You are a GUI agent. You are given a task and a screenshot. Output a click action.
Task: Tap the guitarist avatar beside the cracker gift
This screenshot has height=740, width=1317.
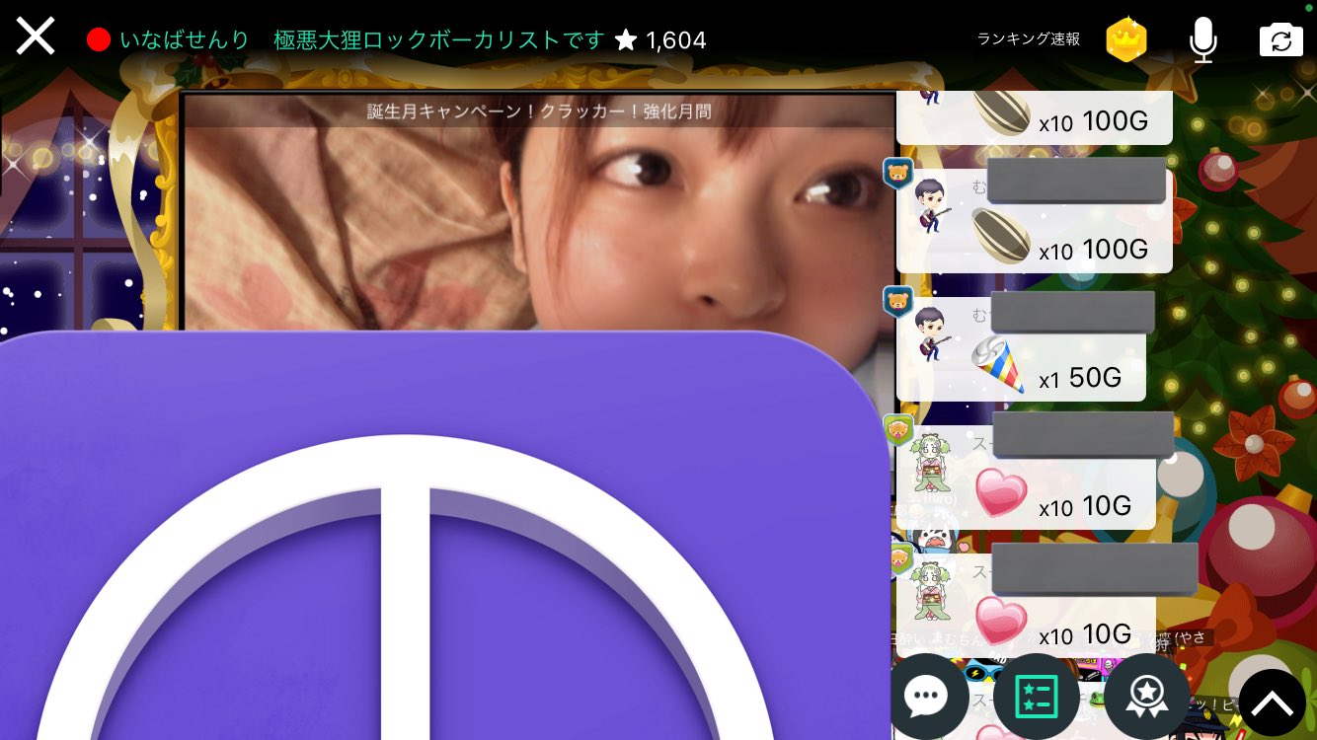933,333
